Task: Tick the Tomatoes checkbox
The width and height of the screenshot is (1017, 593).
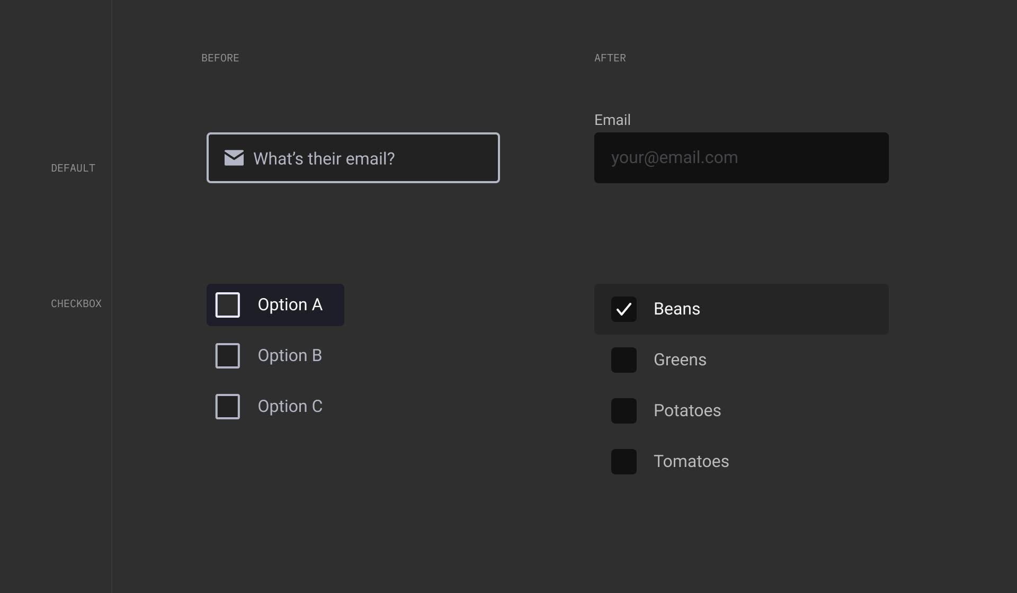Action: pyautogui.click(x=624, y=462)
